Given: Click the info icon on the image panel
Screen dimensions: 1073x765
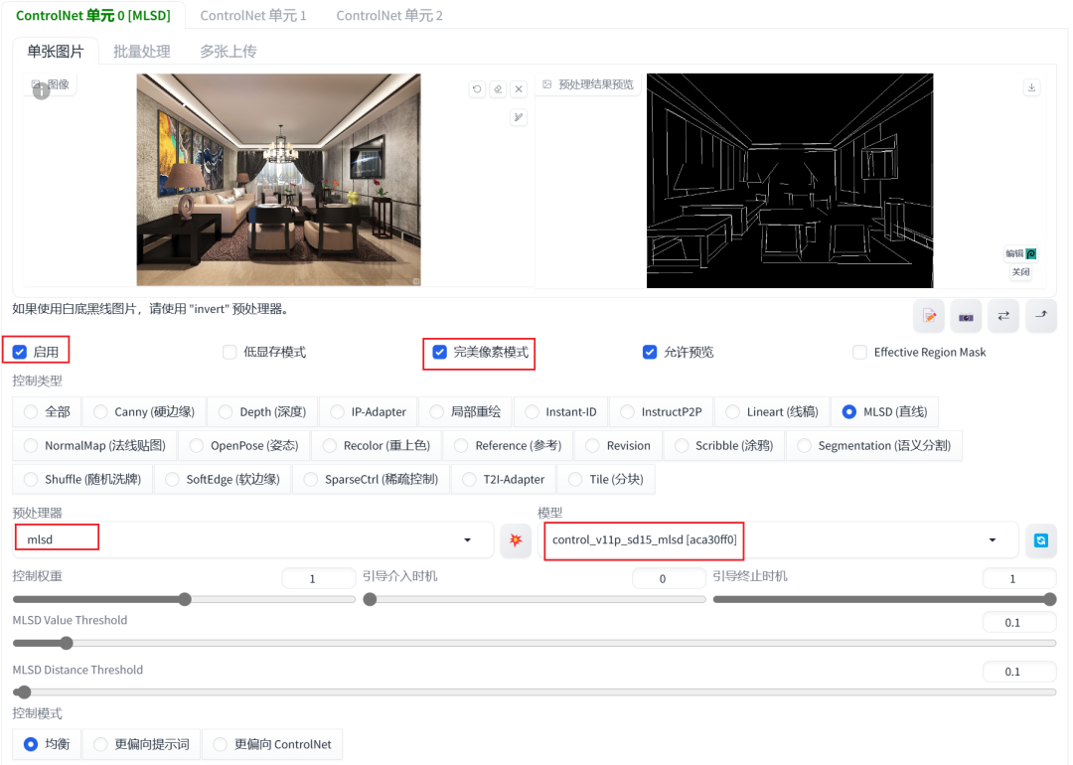Looking at the screenshot, I should click(x=41, y=90).
